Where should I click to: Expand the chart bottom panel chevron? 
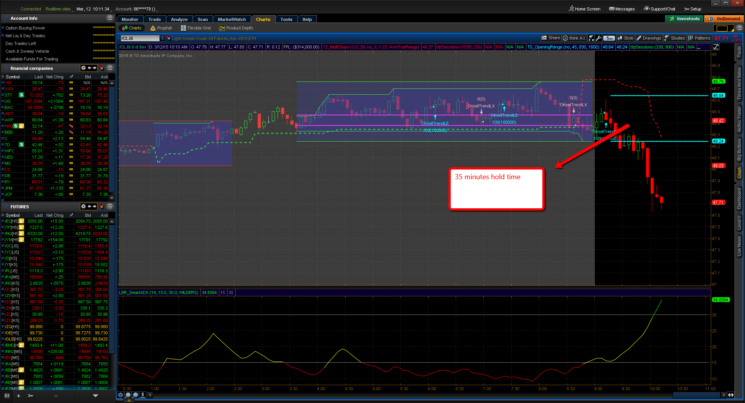pyautogui.click(x=129, y=401)
